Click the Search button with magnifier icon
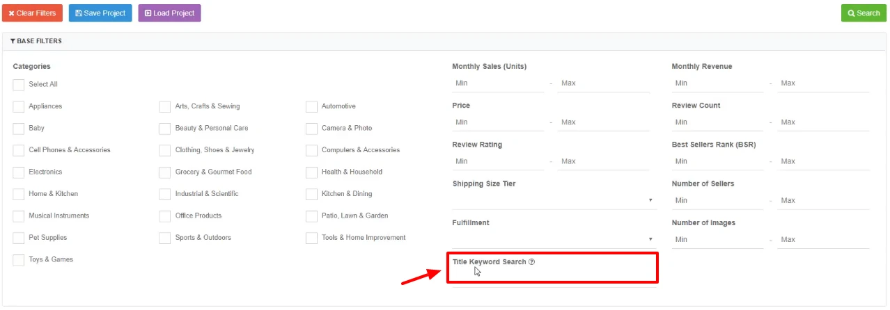Screen dimensions: 890x310 coord(864,13)
